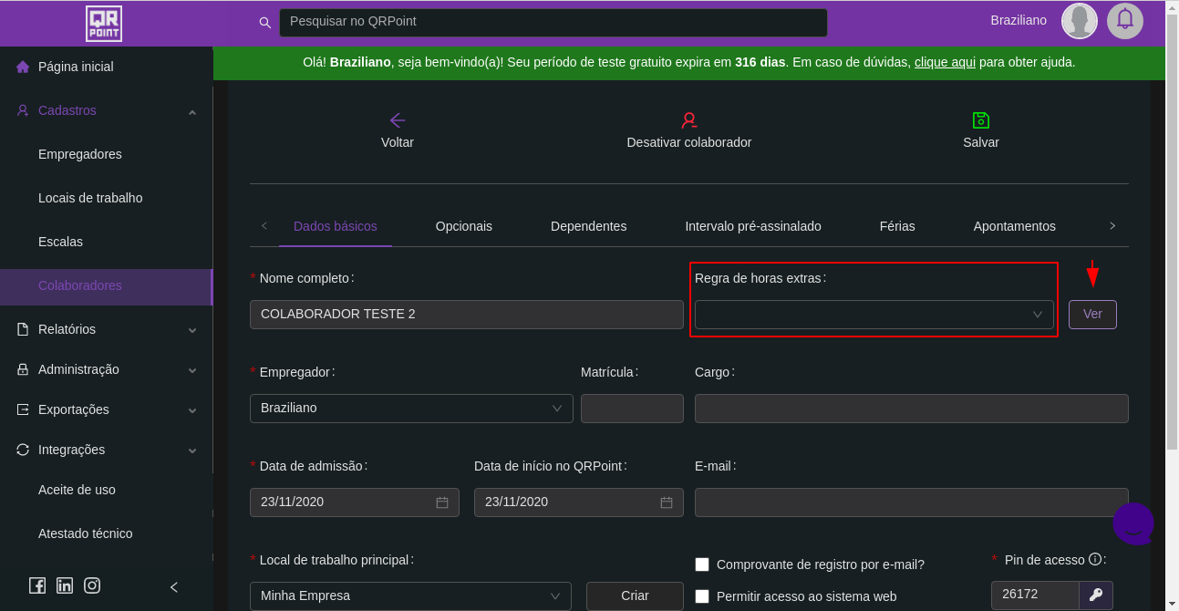Click the Salvar save icon
Screen dimensions: 1179x611
980,120
